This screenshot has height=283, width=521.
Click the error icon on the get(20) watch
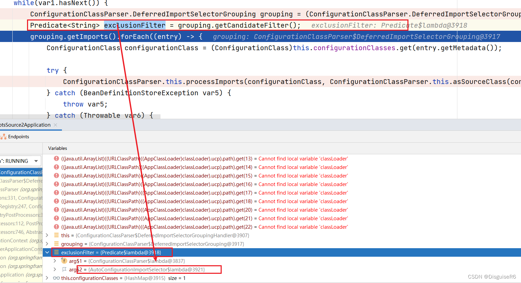pos(56,210)
